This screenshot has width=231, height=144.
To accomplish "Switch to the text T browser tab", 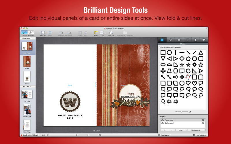I will [x=187, y=40].
